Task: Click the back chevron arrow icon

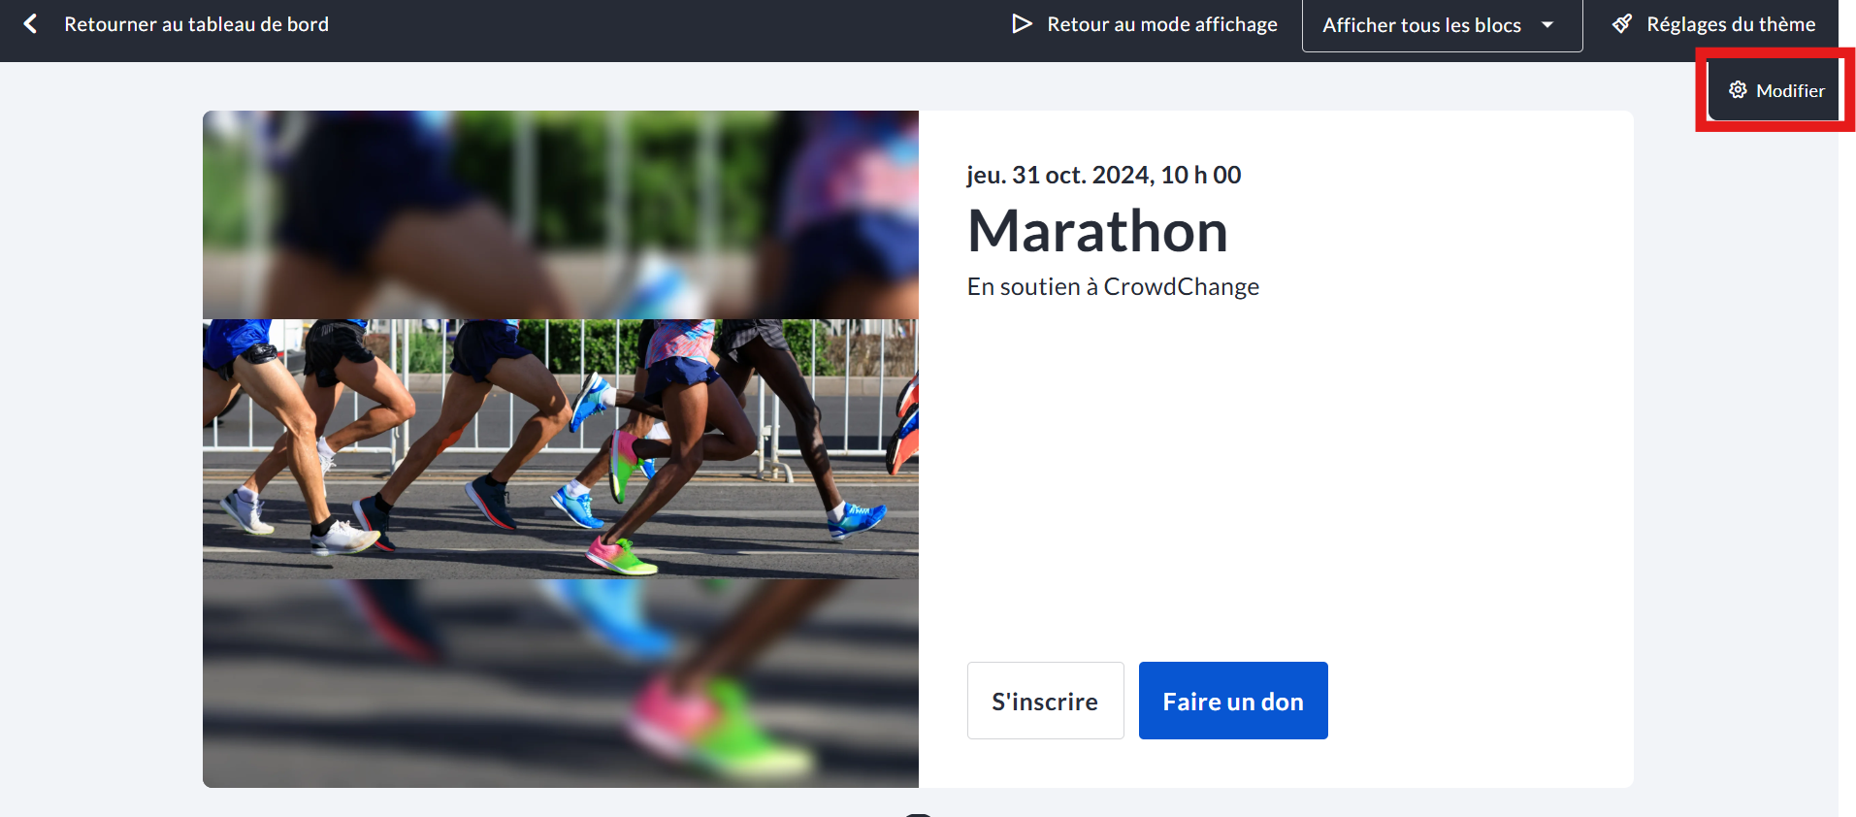Action: pos(30,23)
